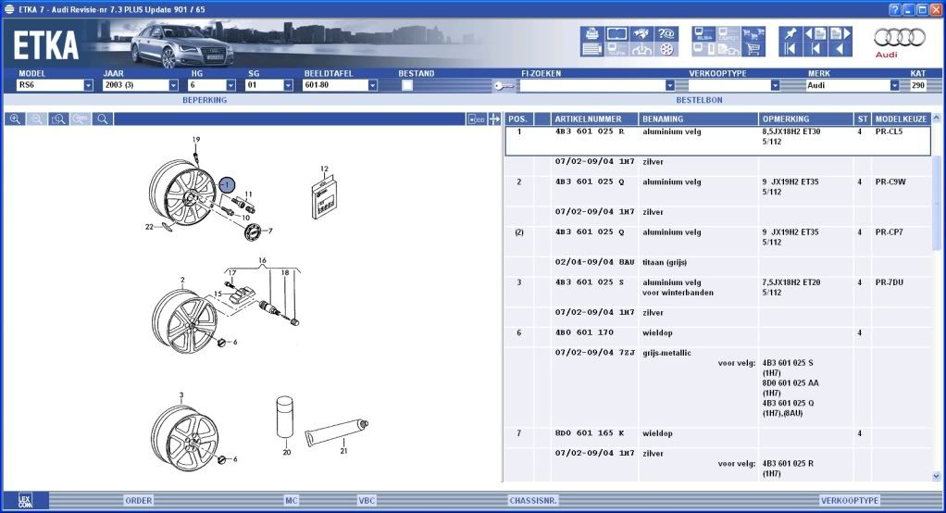Viewport: 946px width, 513px height.
Task: Click the fourth magnifier zoom-reset icon
Action: tap(81, 119)
